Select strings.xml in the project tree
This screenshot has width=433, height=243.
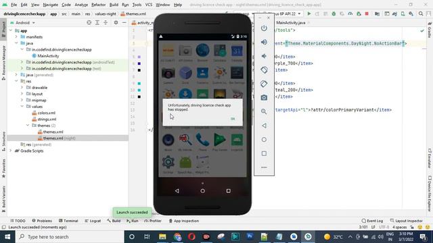coord(44,119)
